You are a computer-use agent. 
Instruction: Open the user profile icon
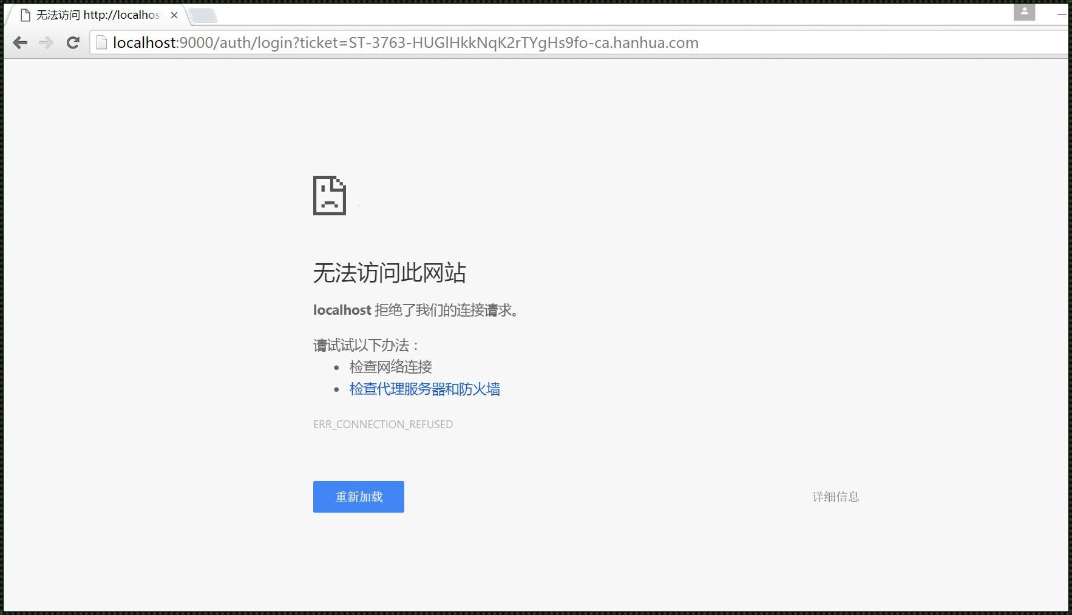[x=1024, y=12]
